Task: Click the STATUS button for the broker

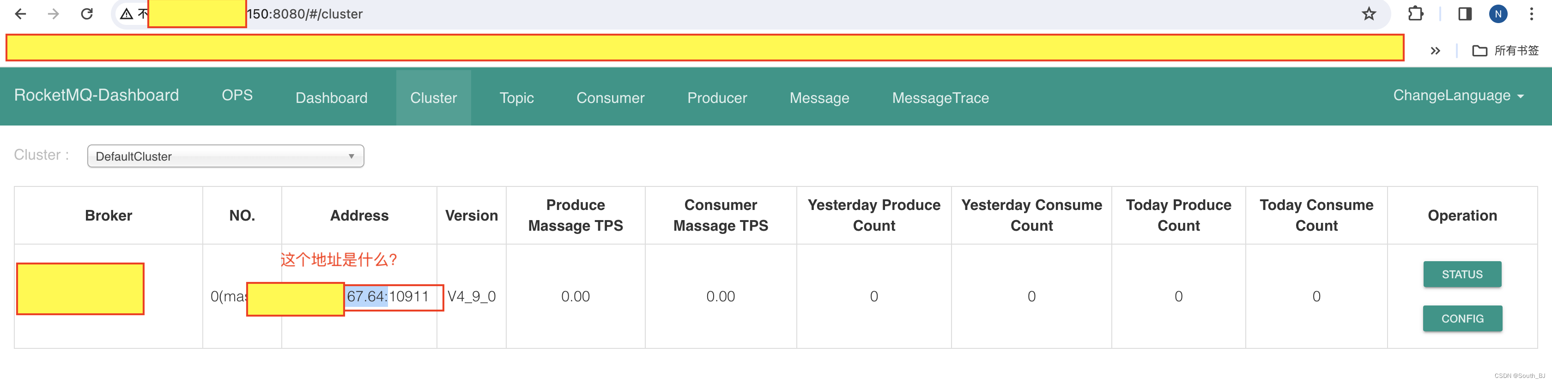Action: point(1461,275)
